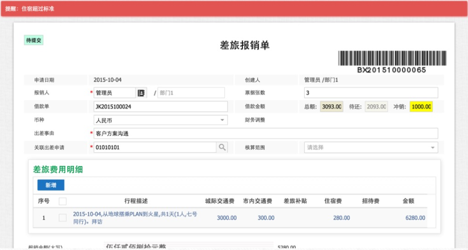Click the 票据张数 field showing 3

[x=371, y=93]
